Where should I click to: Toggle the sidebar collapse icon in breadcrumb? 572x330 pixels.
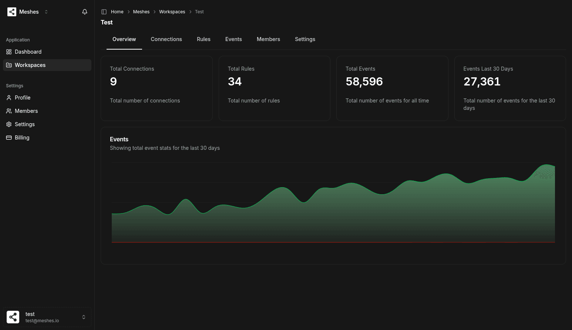pos(104,11)
